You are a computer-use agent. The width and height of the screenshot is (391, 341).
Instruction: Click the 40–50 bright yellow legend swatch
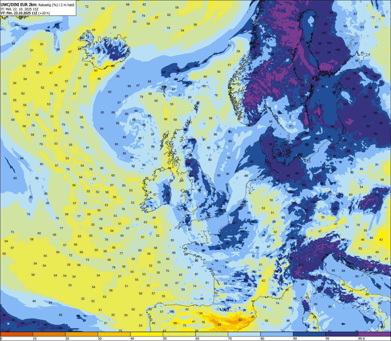click(x=147, y=334)
